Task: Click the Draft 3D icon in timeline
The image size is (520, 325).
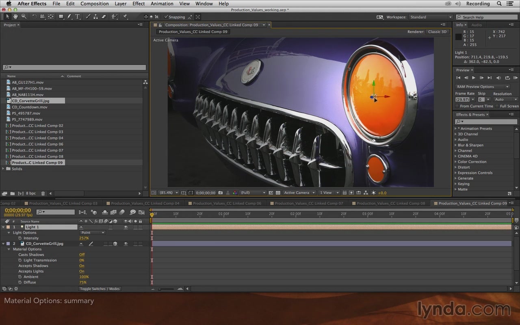Action: click(94, 212)
